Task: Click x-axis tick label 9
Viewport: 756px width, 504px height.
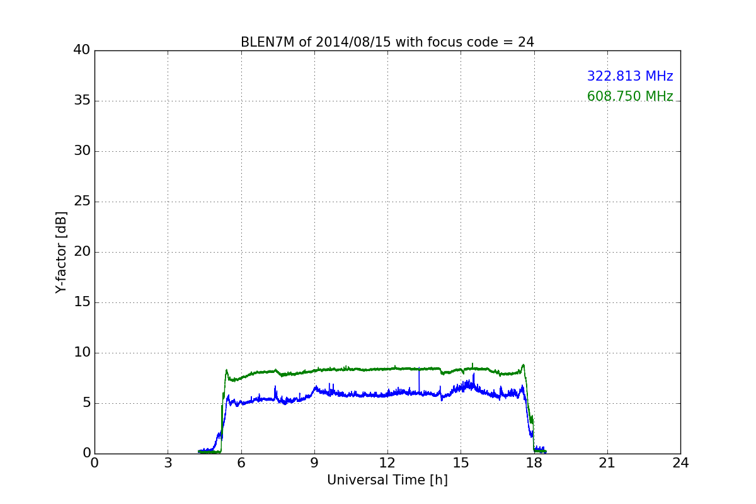Action: pos(314,463)
